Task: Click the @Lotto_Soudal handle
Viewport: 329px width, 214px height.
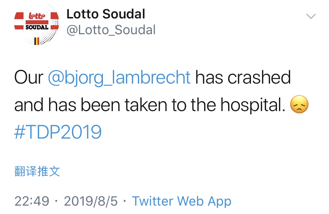Action: pos(111,30)
